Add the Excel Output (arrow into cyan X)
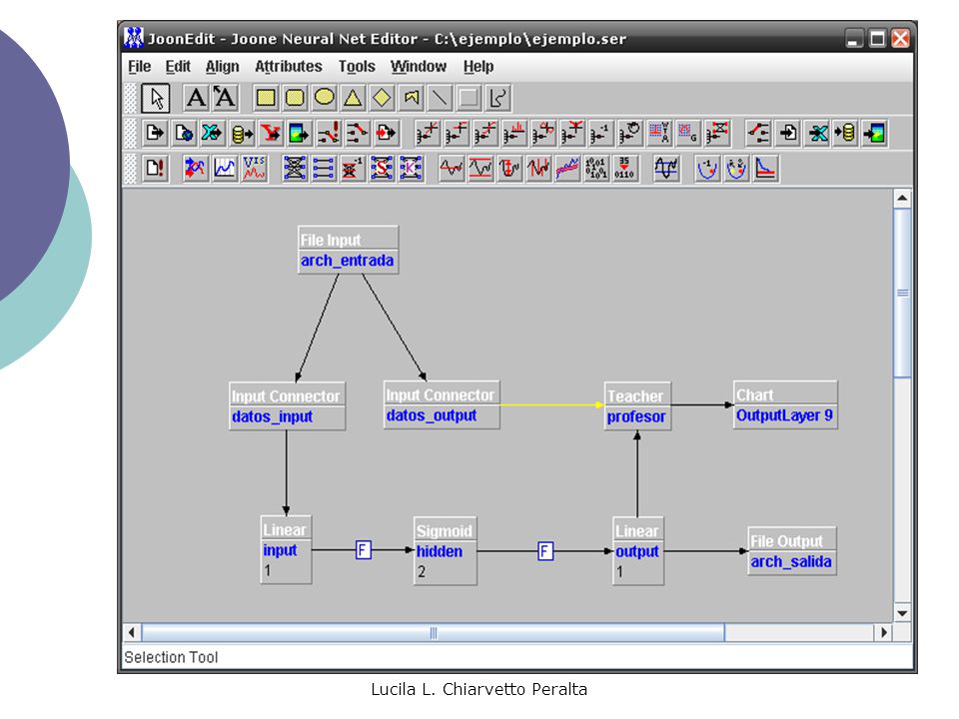Image resolution: width=959 pixels, height=719 pixels. [818, 133]
